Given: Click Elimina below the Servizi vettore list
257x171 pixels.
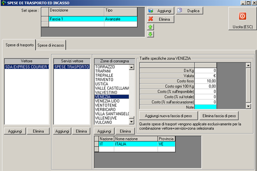Looking at the screenshot, I should tap(81, 131).
